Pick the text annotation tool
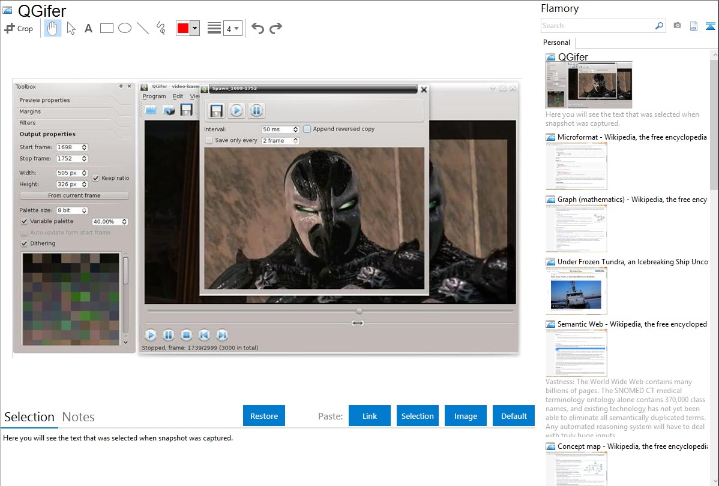Viewport: 719px width, 486px height. (x=88, y=28)
